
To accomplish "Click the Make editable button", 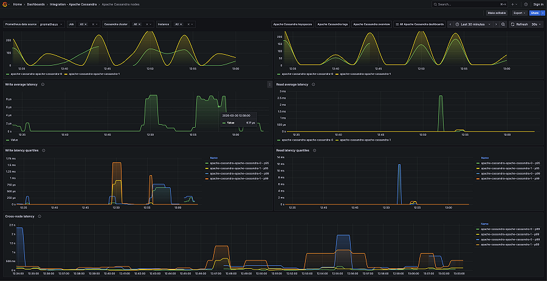I will click(497, 13).
